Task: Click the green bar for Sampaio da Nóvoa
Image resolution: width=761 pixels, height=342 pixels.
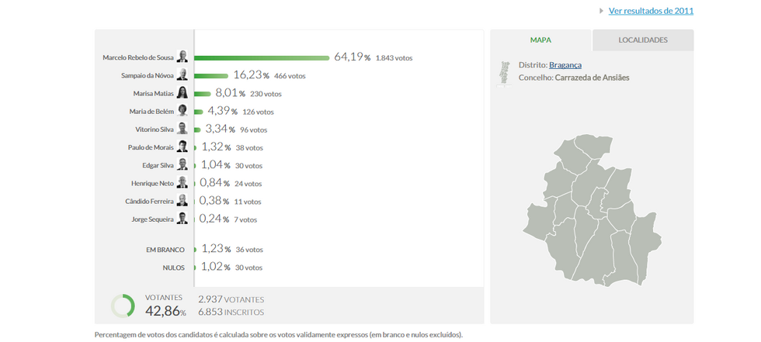Action: tap(211, 75)
